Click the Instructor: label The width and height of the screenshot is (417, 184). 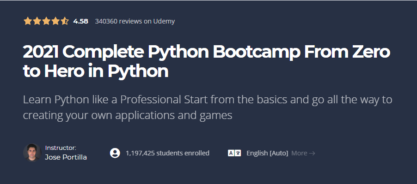61,148
